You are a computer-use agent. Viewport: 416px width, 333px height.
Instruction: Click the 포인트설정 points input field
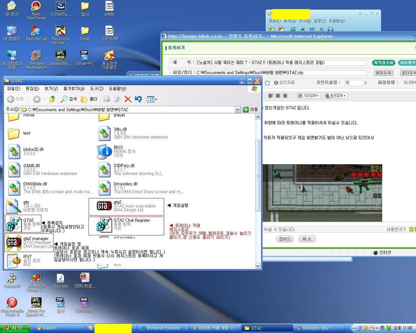[354, 83]
